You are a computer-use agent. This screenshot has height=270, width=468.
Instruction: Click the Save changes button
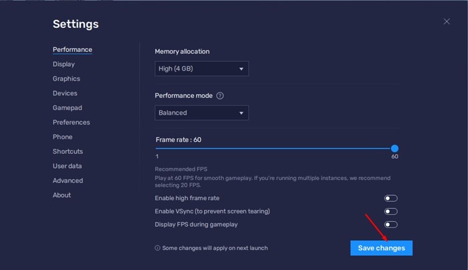[x=381, y=248]
